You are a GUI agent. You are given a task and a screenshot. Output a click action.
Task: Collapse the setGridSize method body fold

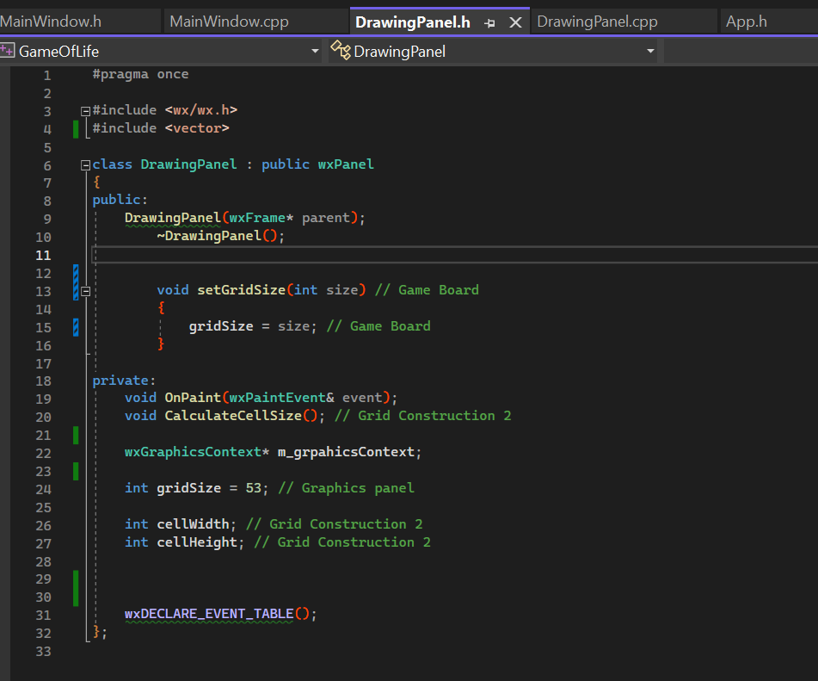pyautogui.click(x=86, y=290)
